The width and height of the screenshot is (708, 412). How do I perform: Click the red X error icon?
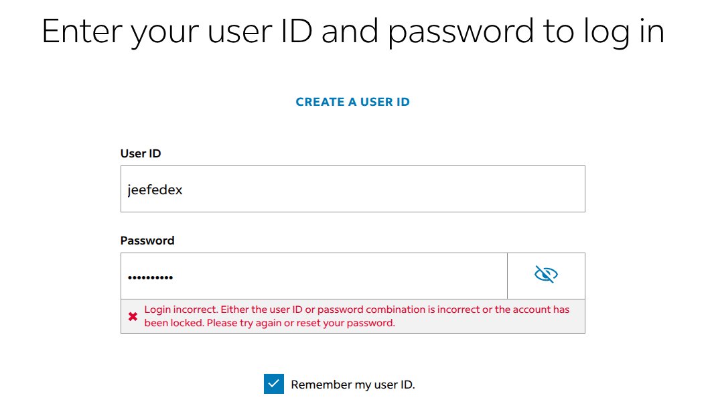pyautogui.click(x=133, y=316)
